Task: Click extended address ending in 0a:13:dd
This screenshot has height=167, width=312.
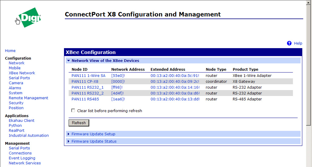Action: point(175,99)
